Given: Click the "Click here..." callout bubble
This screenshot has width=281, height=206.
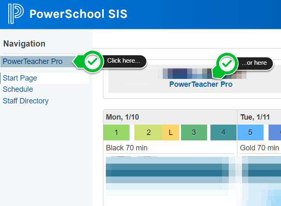Looking at the screenshot, I should 124,61.
